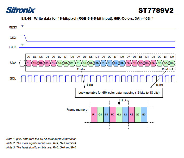This screenshot has width=184, height=158.
Task: Select the pink R1₀ bit cell
Action: [x=54, y=63]
